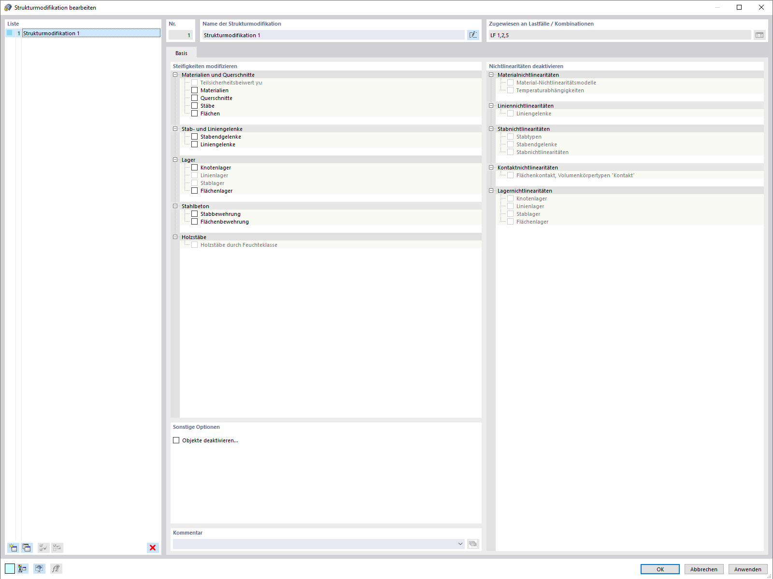773x579 pixels.
Task: Collapse the Lagernichtlinearitäten group
Action: tap(491, 191)
